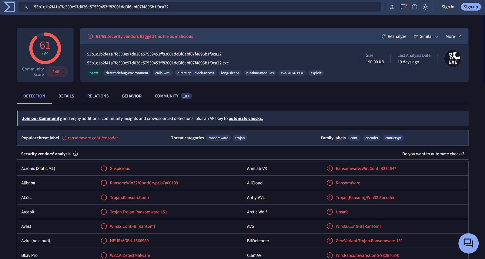This screenshot has height=259, width=485.
Task: Click Avast's Win32:Conti-B [Ransom] result
Action: coord(132,226)
